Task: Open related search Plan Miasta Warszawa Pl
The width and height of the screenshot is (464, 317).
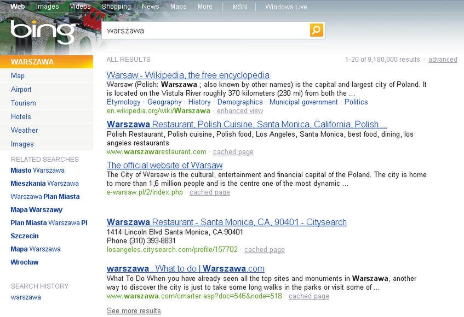Action: point(49,223)
